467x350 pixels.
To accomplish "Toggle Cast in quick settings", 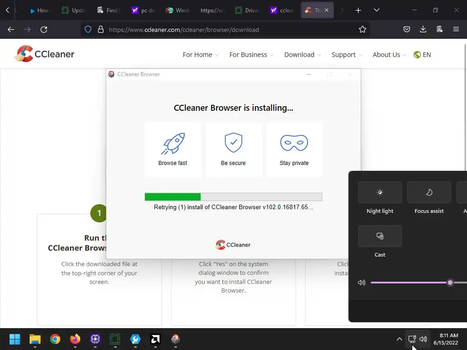I will pos(380,236).
